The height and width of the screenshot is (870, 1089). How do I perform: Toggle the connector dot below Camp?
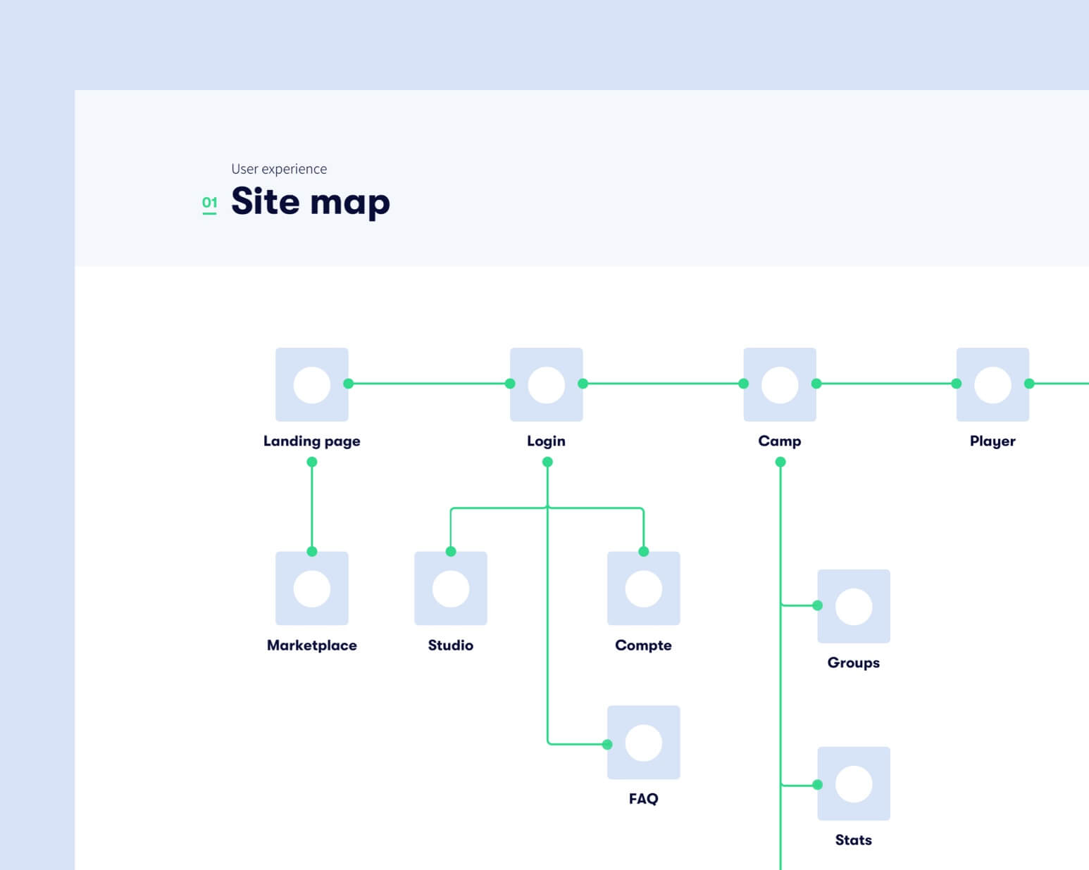click(780, 462)
